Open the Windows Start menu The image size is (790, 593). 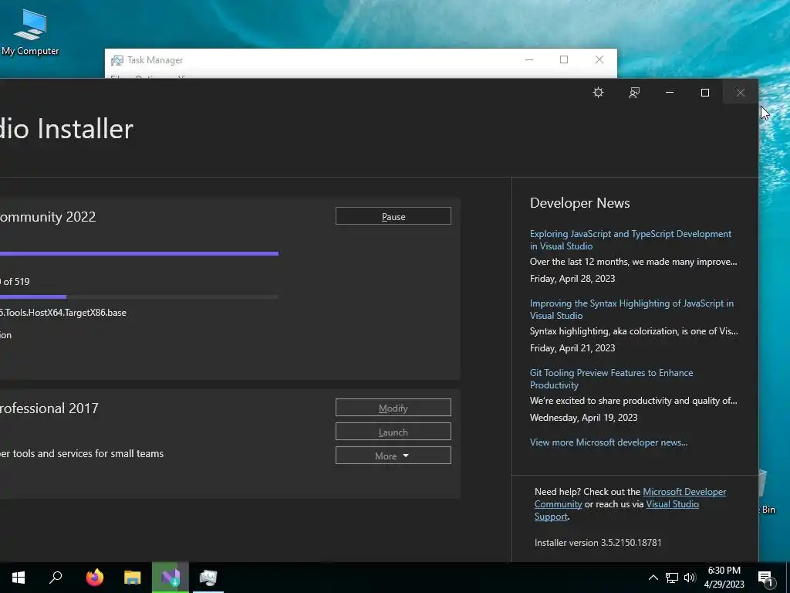[19, 578]
